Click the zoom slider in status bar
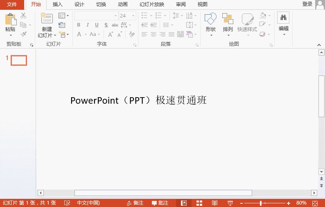 [261, 203]
